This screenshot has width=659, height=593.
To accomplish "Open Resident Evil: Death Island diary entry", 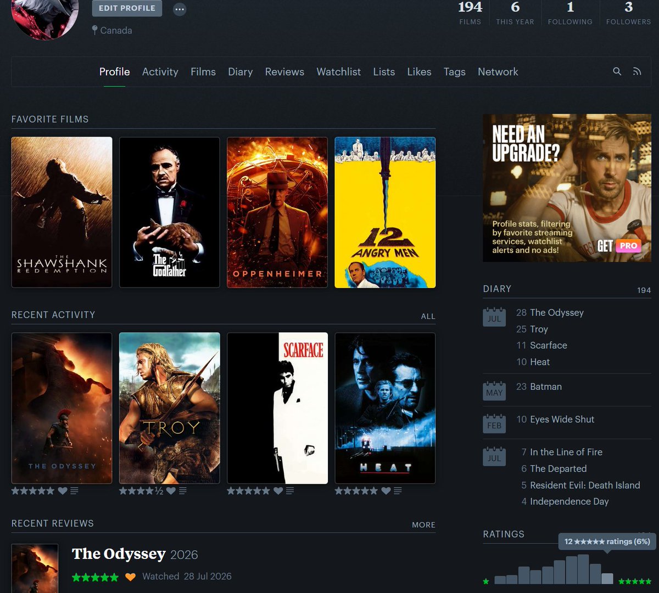I will click(x=585, y=485).
